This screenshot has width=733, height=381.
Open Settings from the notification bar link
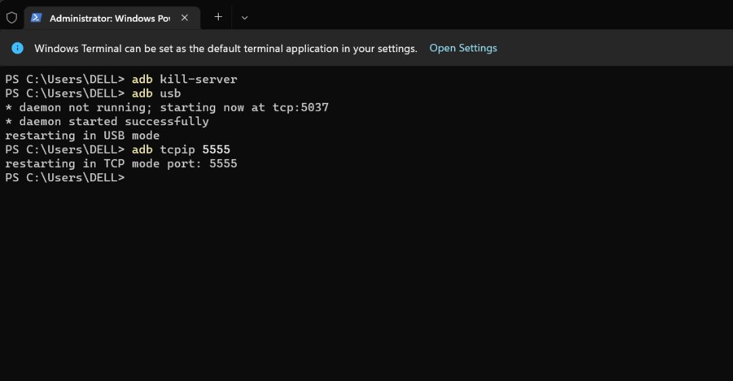tap(463, 48)
